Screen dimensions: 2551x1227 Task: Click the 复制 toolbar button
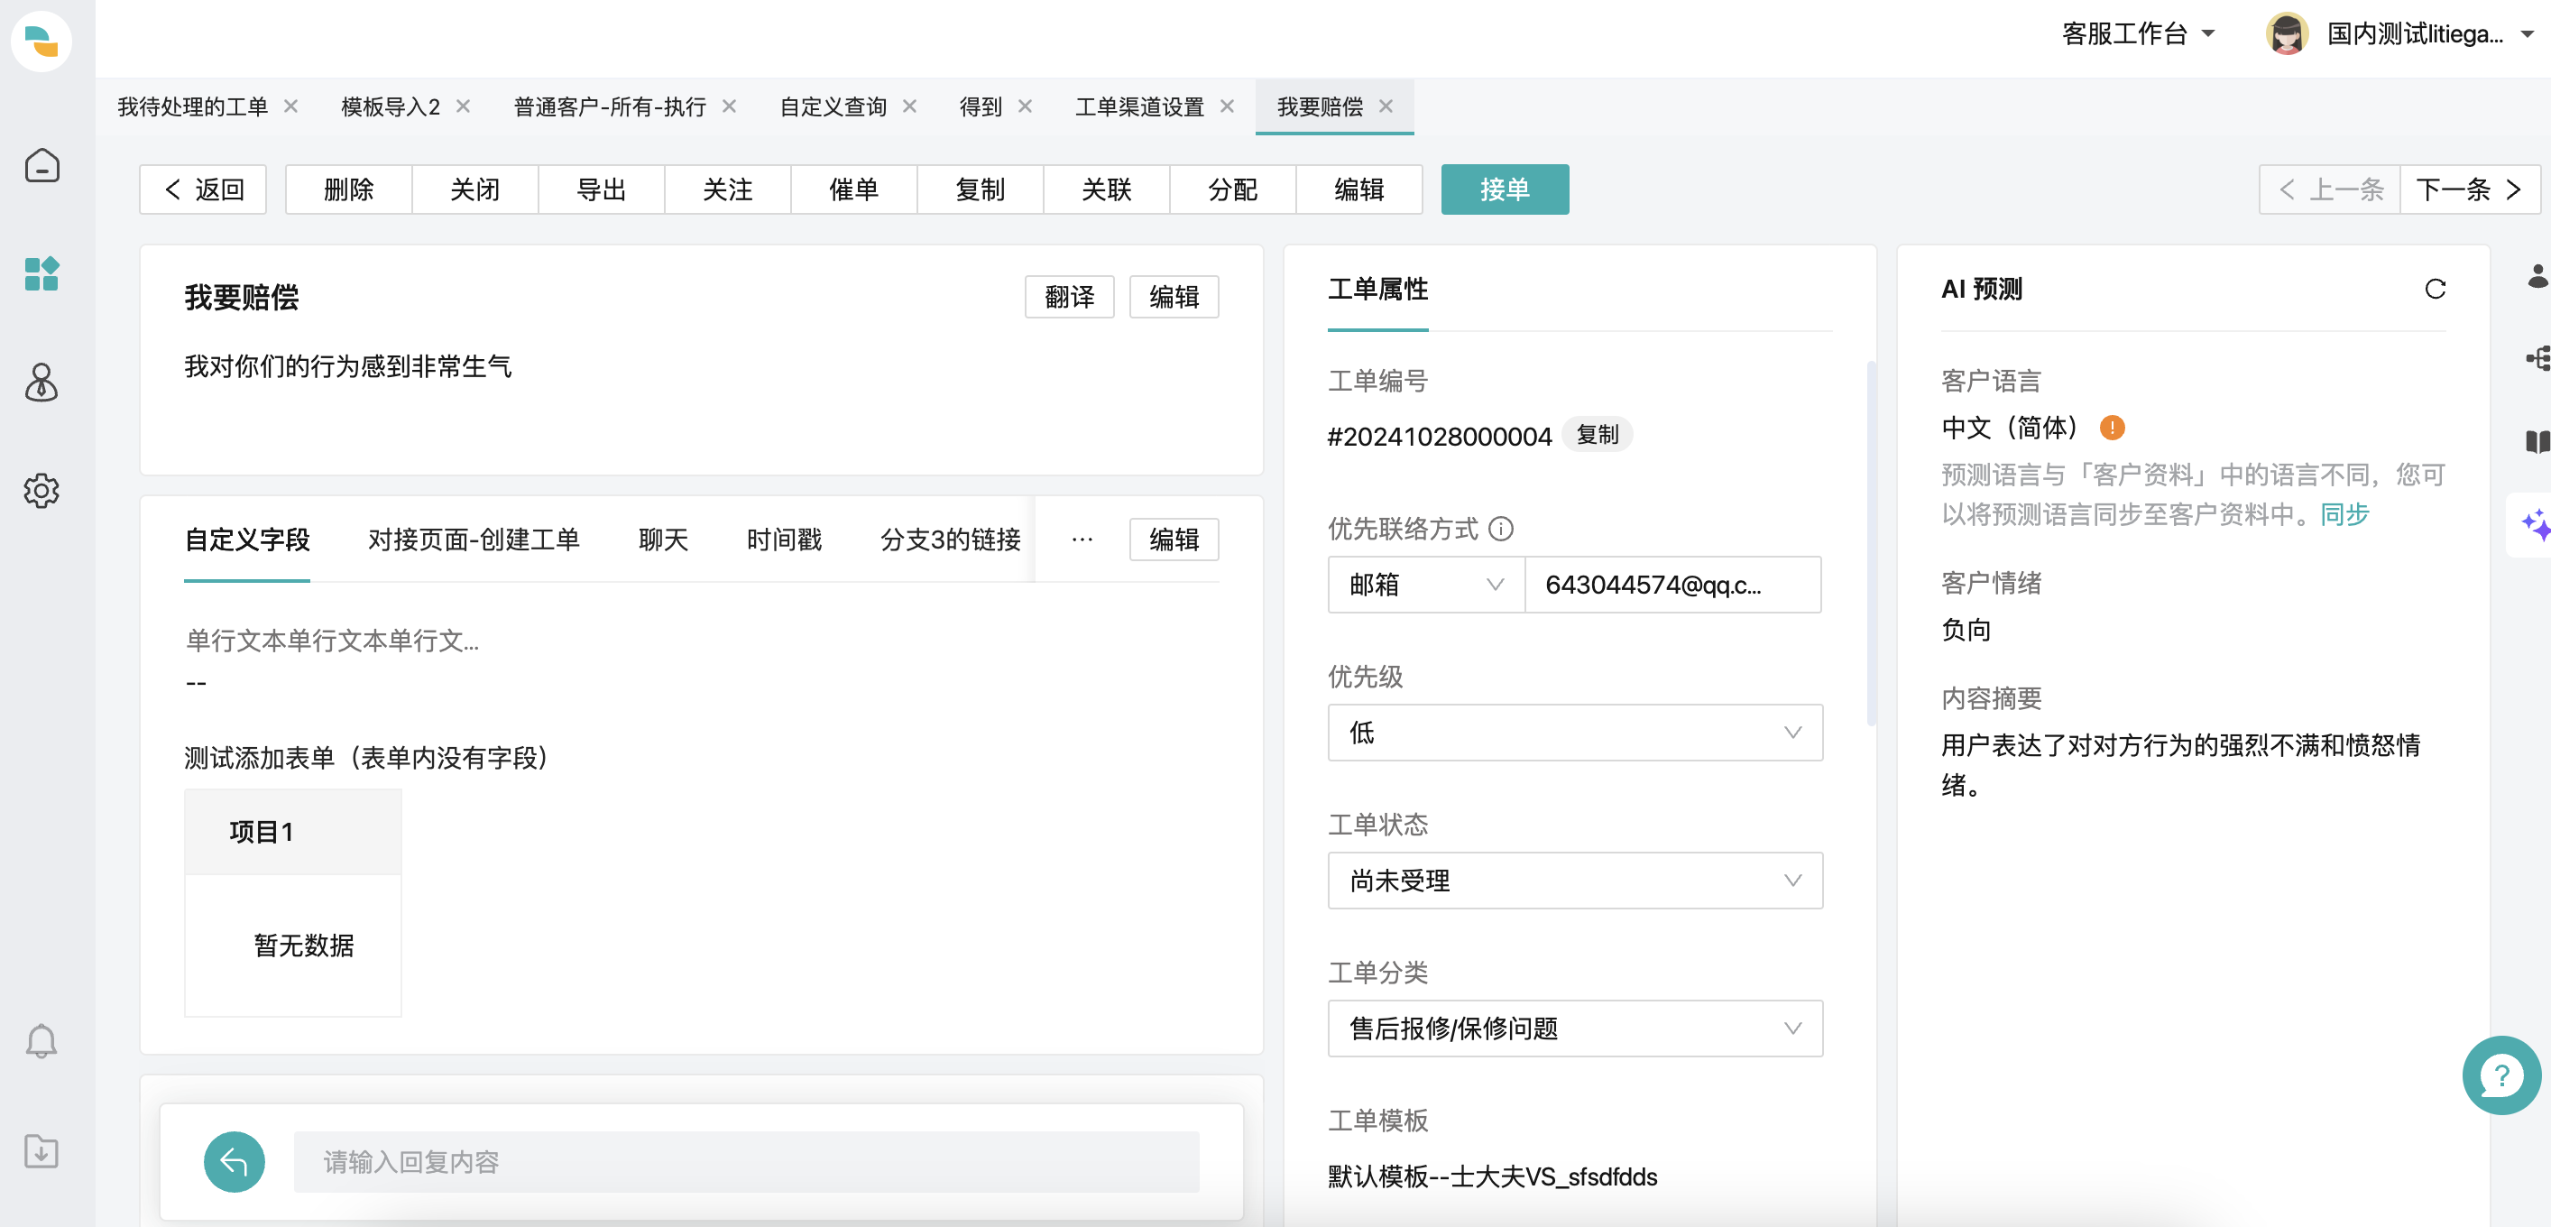click(981, 189)
